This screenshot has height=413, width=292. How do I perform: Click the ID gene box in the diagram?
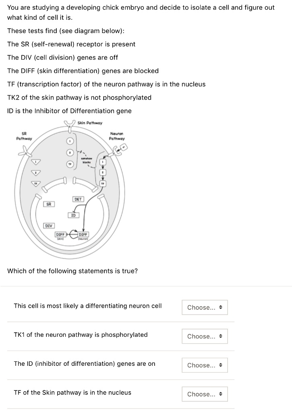[74, 215]
